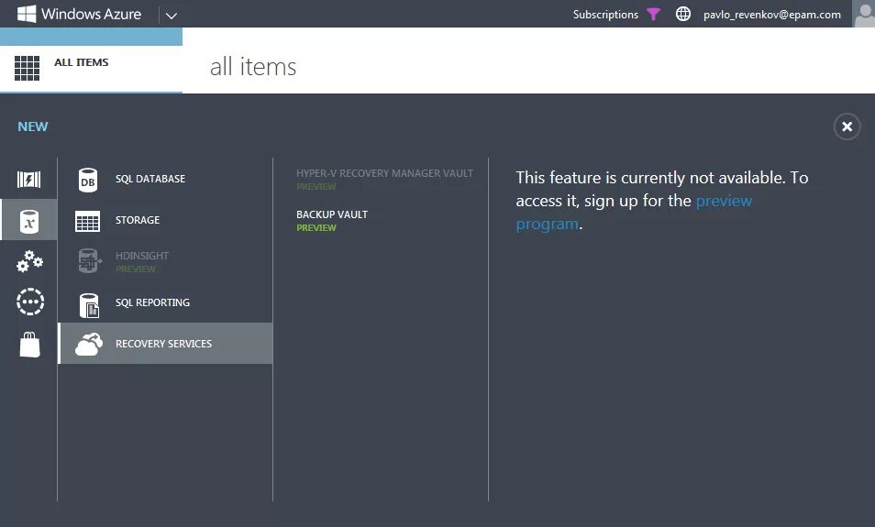Select the ALL ITEMS navigation tab
Screen dimensions: 875x527
pos(91,69)
